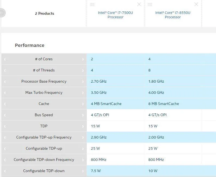Select the 'Configurable TDP-up Frequency' label
The image size is (216, 177).
[x=44, y=137]
